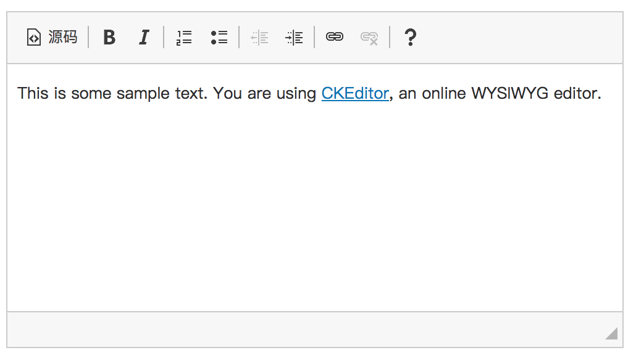Toggle italic formatting
The image size is (636, 358).
tap(144, 38)
